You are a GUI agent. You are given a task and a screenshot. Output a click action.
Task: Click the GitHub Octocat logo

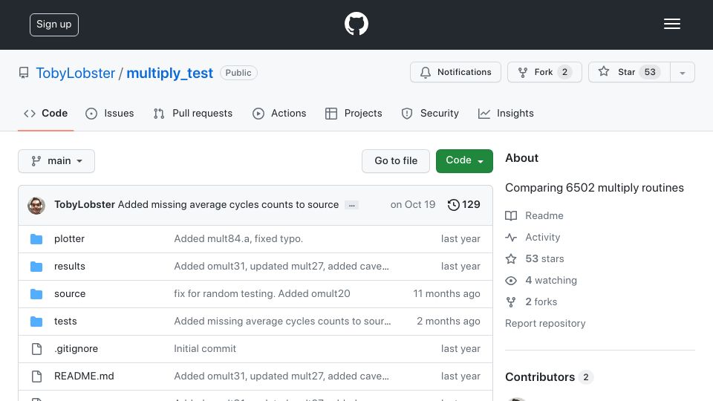click(x=356, y=24)
